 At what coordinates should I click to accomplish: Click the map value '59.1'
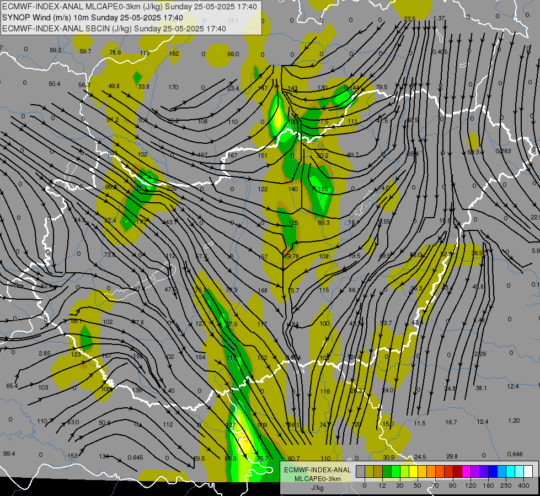[76, 321]
